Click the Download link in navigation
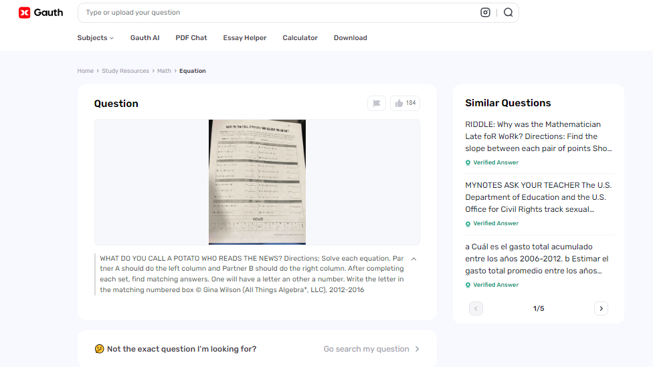 [351, 38]
